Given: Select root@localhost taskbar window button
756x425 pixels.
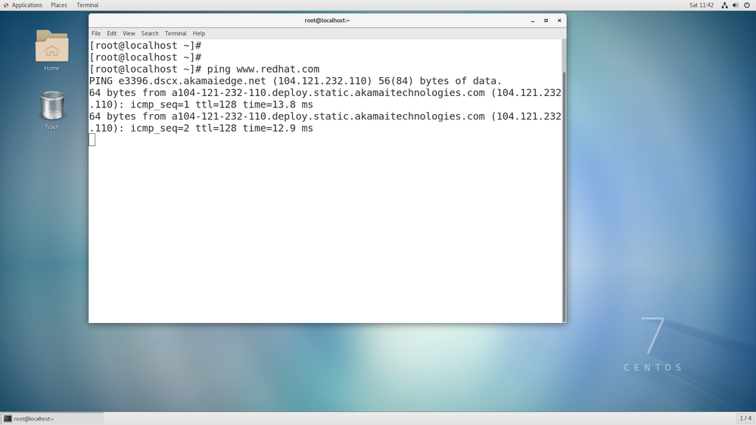Looking at the screenshot, I should [51, 418].
